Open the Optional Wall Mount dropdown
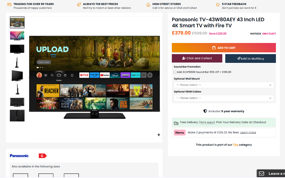285x178 pixels. click(x=224, y=85)
